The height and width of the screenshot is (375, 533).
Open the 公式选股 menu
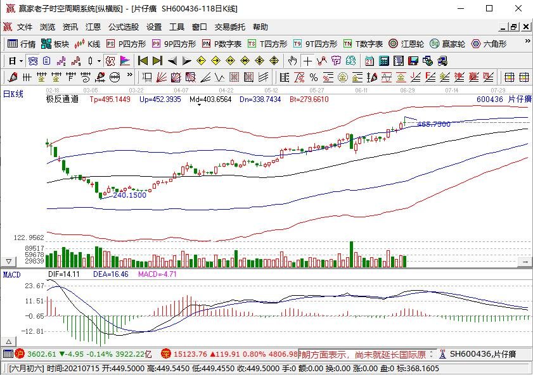click(124, 27)
